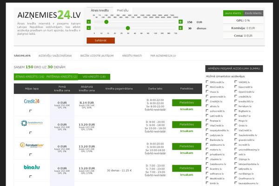Click the Aizņemies24.lv site logo
This screenshot has width=279, height=186.
[x=49, y=15]
